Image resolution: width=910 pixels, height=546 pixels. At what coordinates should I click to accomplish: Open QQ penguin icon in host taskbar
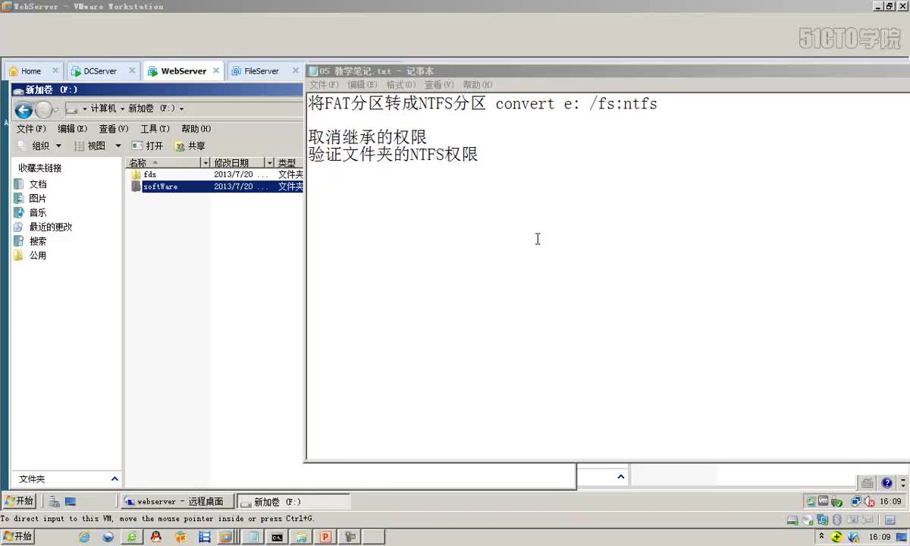coord(155,537)
